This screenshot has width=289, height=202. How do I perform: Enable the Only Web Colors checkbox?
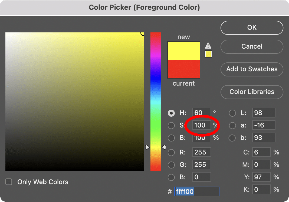pyautogui.click(x=8, y=182)
